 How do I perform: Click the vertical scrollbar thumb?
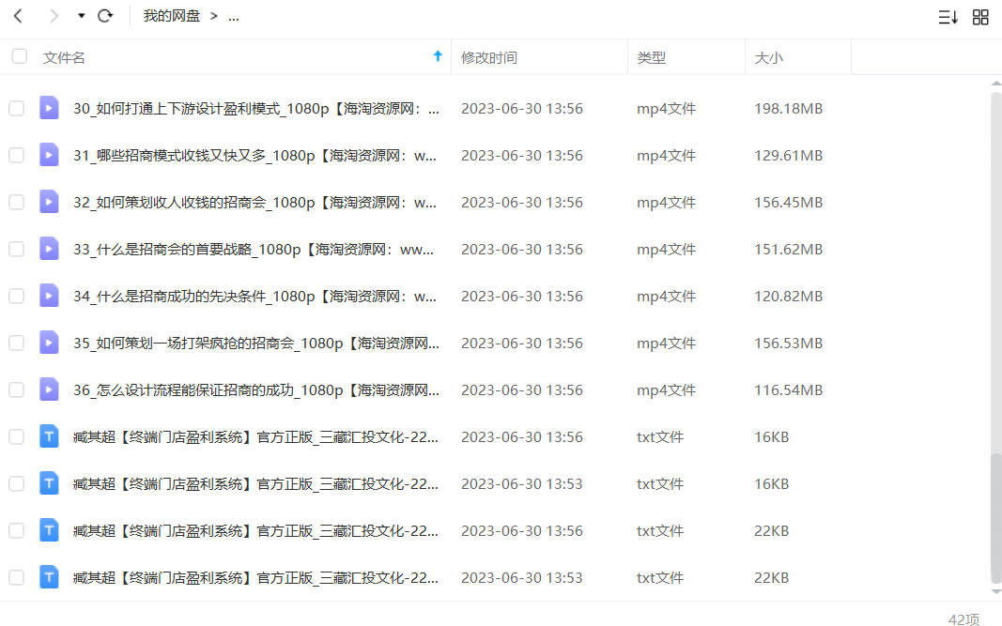(995, 519)
